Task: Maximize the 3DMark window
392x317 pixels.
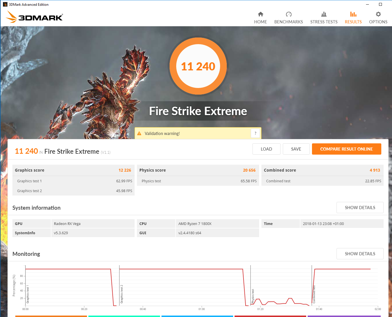Action: (x=380, y=4)
